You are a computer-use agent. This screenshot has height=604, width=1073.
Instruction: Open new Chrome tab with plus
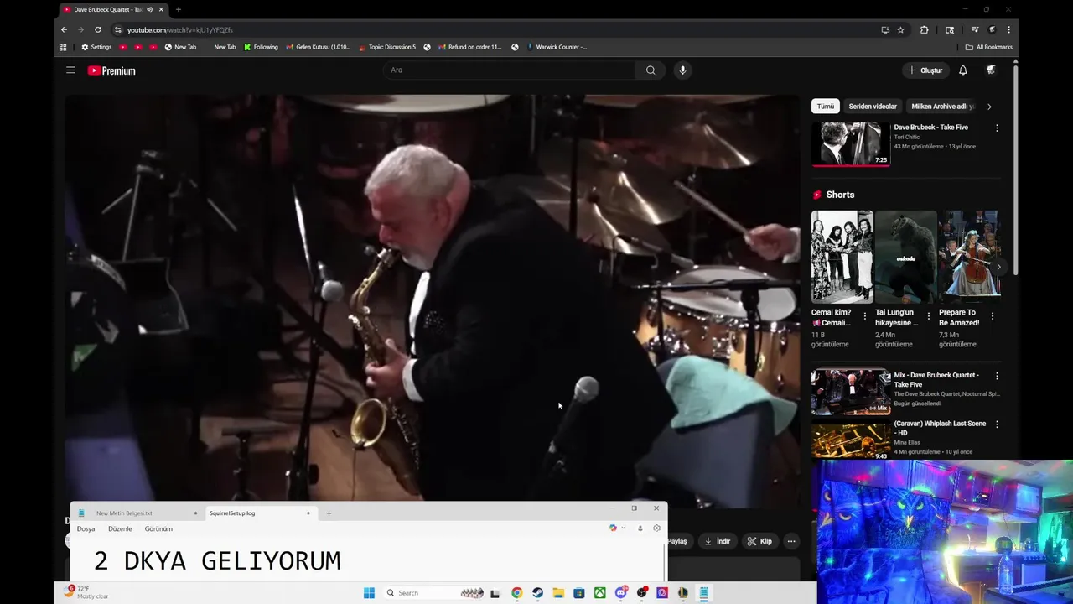tap(178, 9)
